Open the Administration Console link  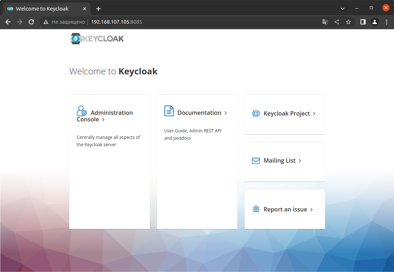(105, 116)
